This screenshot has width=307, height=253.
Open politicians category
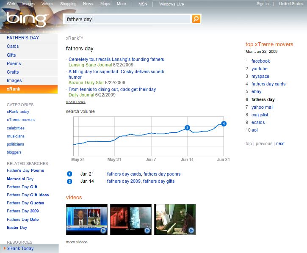15,144
